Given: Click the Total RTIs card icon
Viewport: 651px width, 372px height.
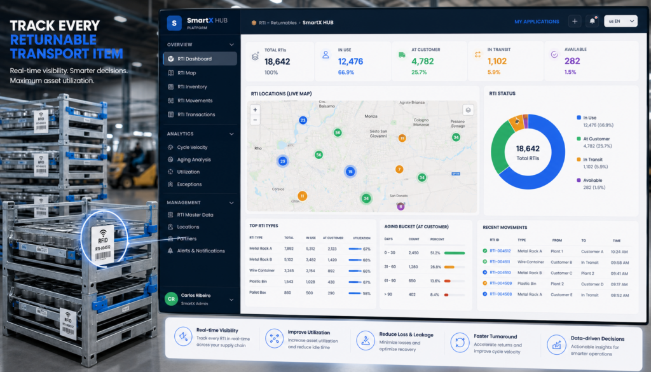Looking at the screenshot, I should tap(255, 57).
